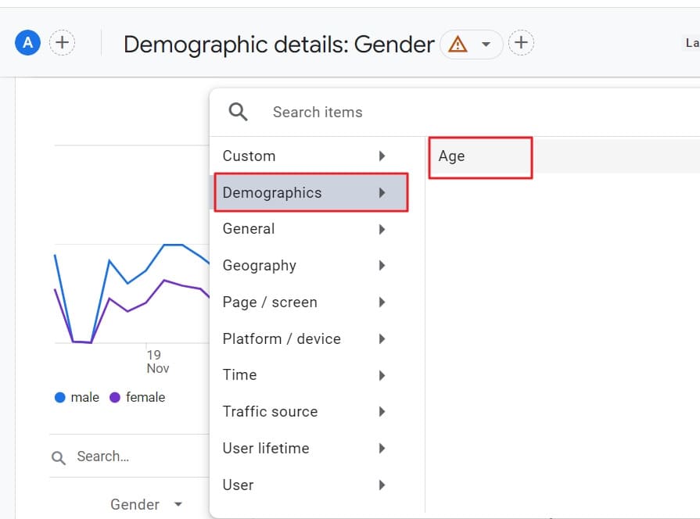This screenshot has width=700, height=519.
Task: Toggle the male series legend dot
Action: click(59, 397)
